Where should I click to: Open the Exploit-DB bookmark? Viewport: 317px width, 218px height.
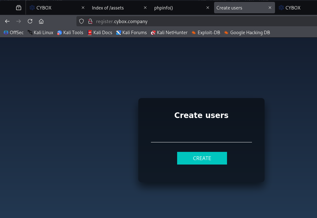(x=206, y=32)
